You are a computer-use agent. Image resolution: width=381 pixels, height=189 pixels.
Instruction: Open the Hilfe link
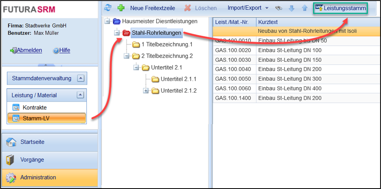coord(64,50)
